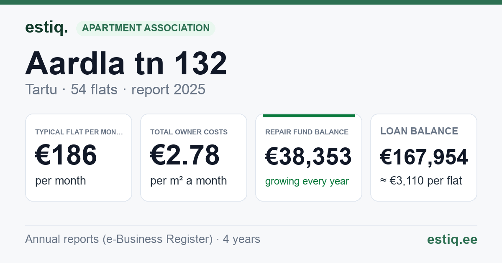Viewport: 502px width, 263px height.
Task: Click the TYPICAL FLAT PER MON… label
Action: [x=79, y=132]
